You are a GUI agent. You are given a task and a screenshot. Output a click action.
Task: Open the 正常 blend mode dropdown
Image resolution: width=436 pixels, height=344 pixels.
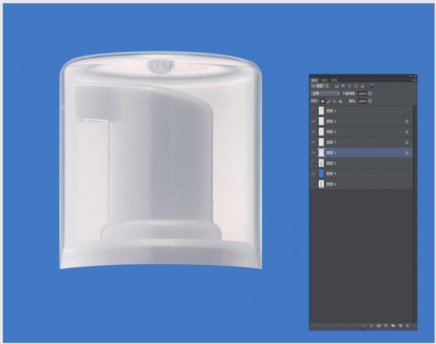pyautogui.click(x=325, y=94)
